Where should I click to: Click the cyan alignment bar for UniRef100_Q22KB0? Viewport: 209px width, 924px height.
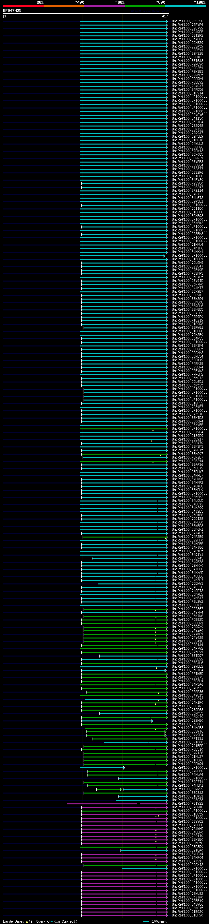(x=117, y=721)
